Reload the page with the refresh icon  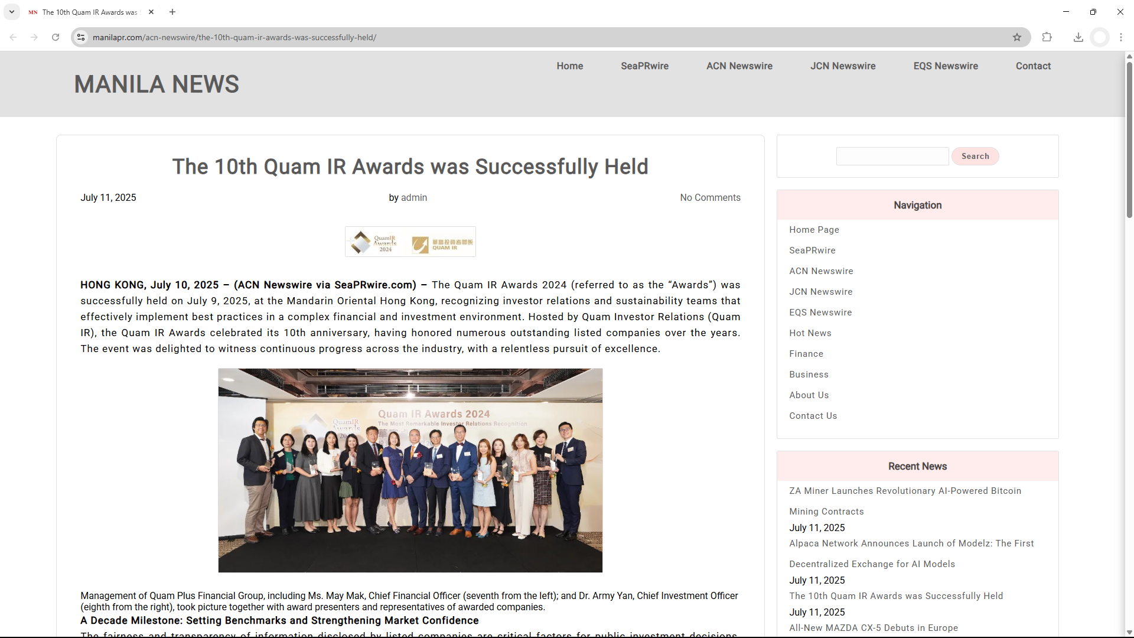pyautogui.click(x=56, y=37)
